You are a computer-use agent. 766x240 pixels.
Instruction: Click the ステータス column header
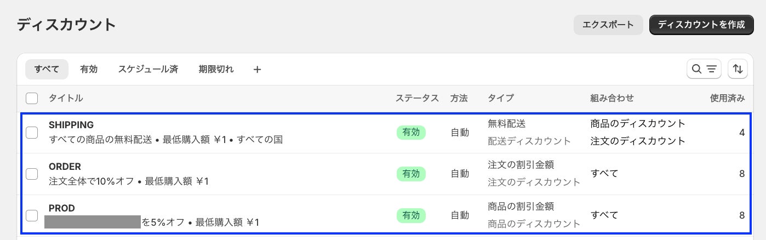(417, 99)
